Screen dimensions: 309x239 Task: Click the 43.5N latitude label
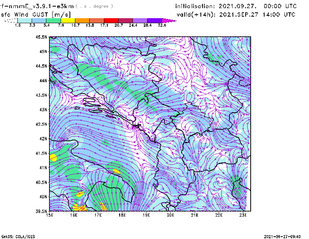tap(41, 95)
